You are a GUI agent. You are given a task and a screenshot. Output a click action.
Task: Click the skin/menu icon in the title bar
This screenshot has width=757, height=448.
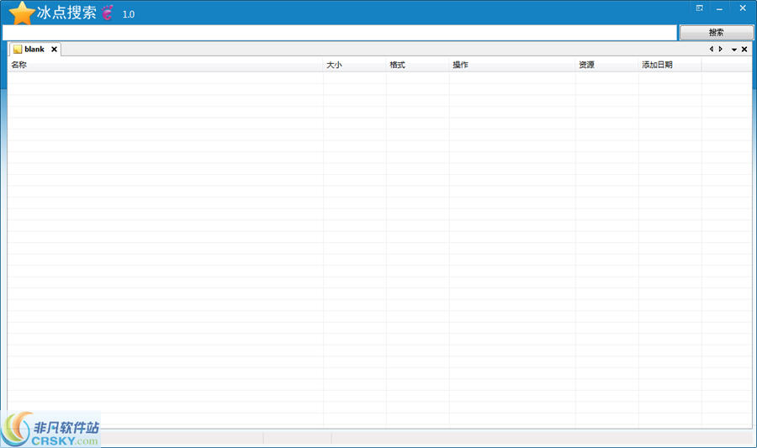point(699,8)
